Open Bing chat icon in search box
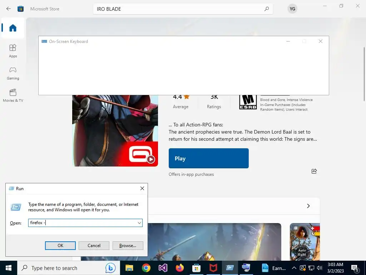 tap(110, 268)
